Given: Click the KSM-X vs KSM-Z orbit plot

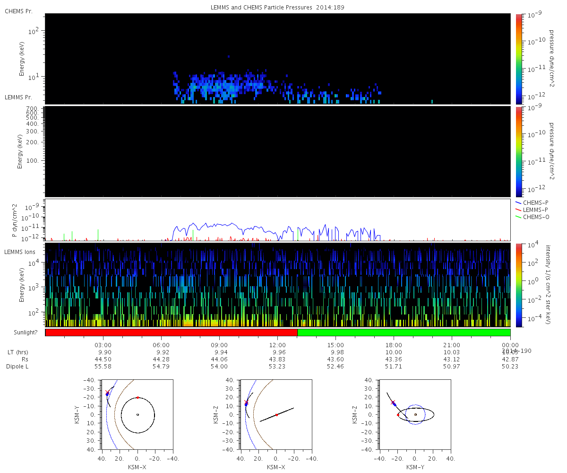Looking at the screenshot, I should (x=276, y=414).
